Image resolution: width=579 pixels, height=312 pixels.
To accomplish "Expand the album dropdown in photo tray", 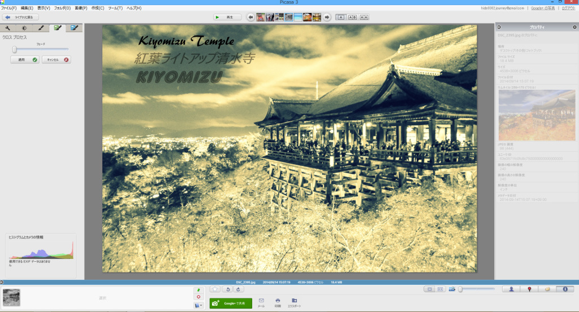I will coord(198,305).
